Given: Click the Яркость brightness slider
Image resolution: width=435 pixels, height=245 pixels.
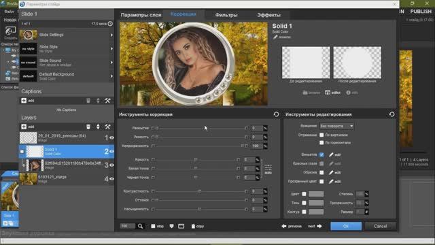Looking at the screenshot, I should [x=196, y=160].
